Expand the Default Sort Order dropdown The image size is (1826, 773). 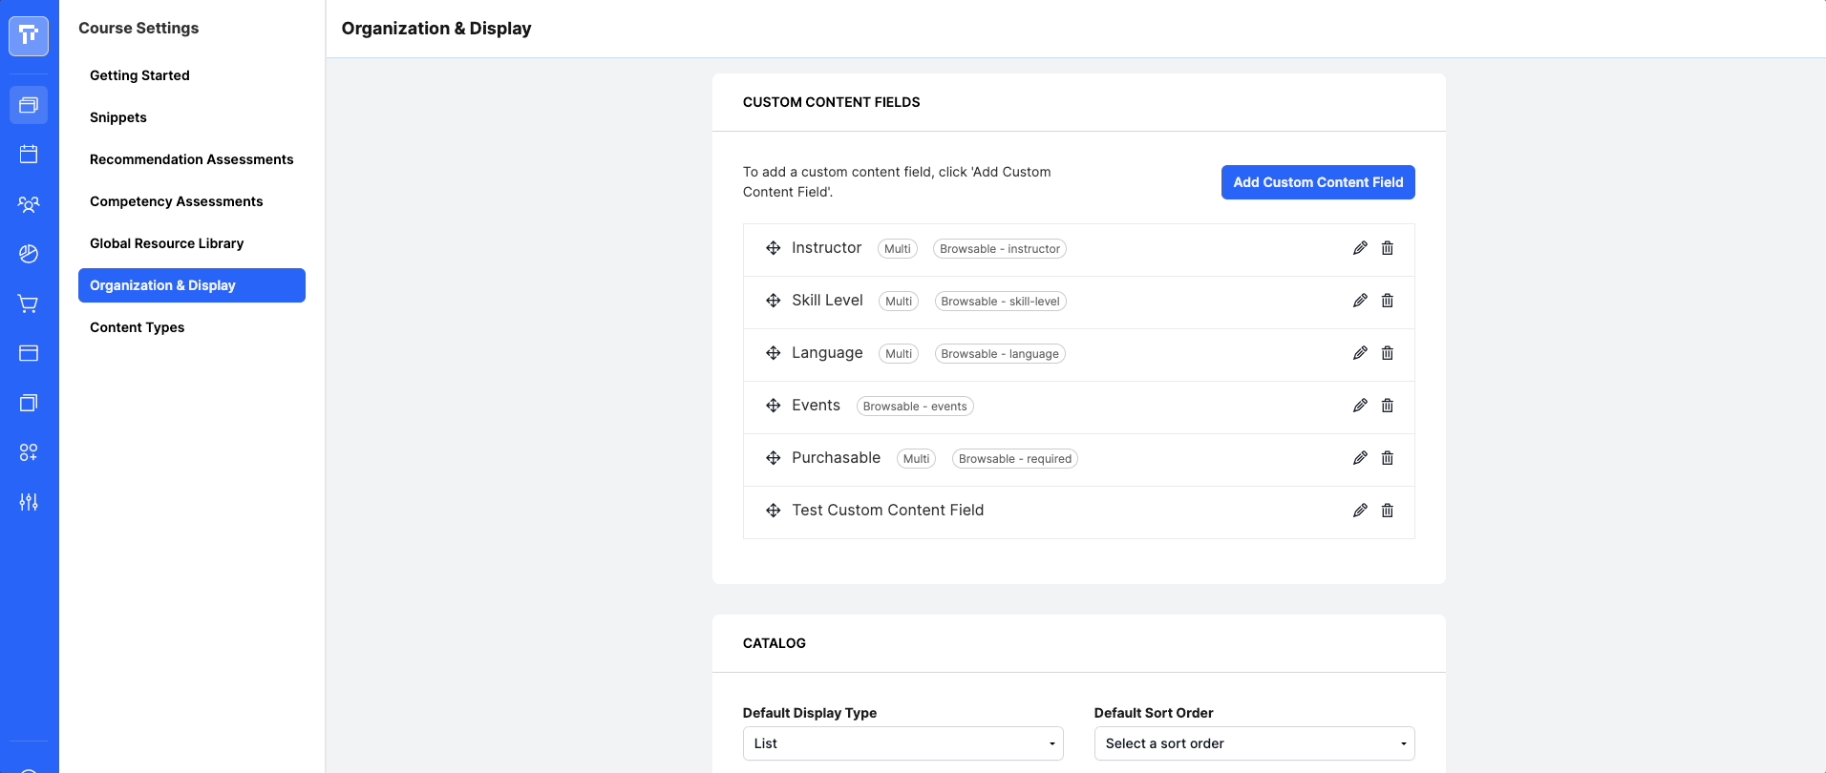click(1254, 743)
